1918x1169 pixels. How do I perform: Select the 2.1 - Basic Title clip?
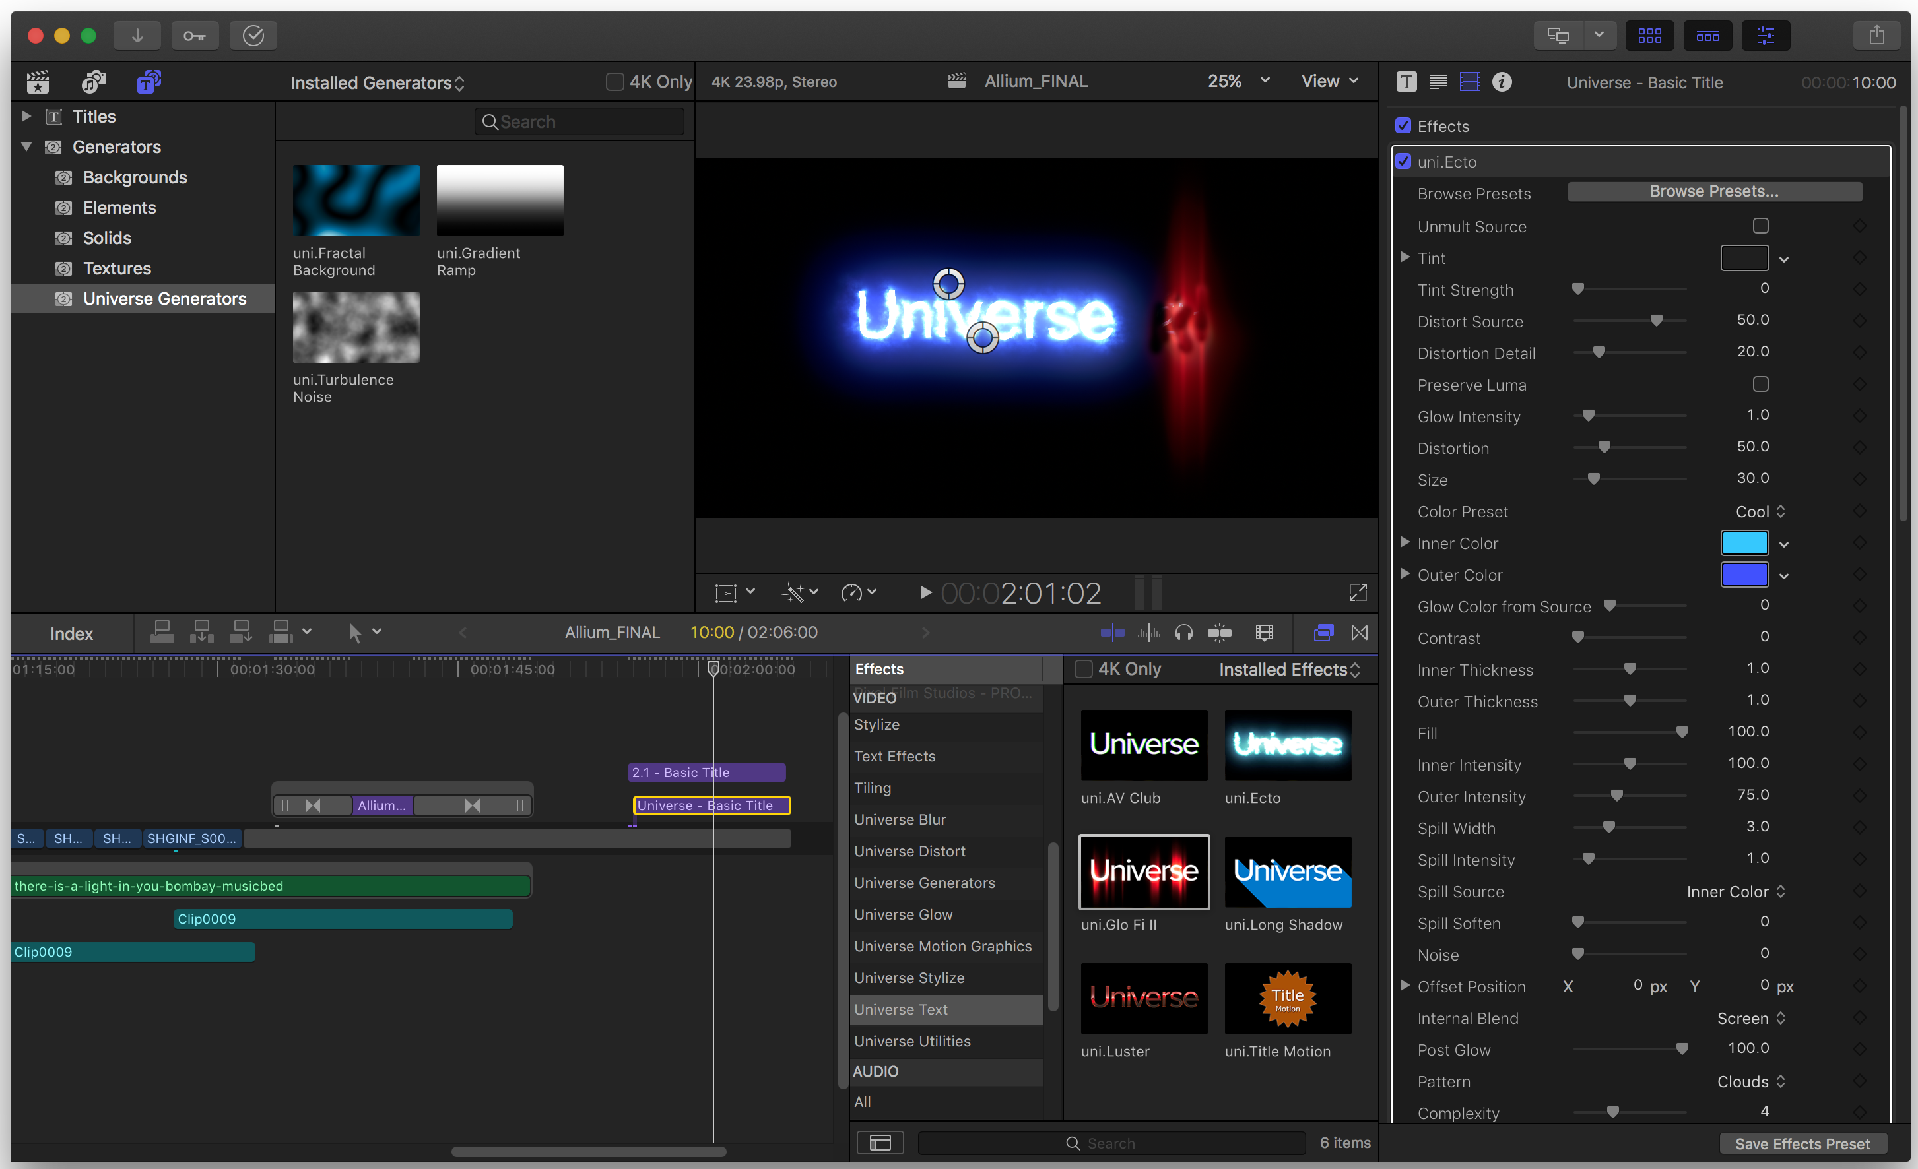pyautogui.click(x=706, y=772)
